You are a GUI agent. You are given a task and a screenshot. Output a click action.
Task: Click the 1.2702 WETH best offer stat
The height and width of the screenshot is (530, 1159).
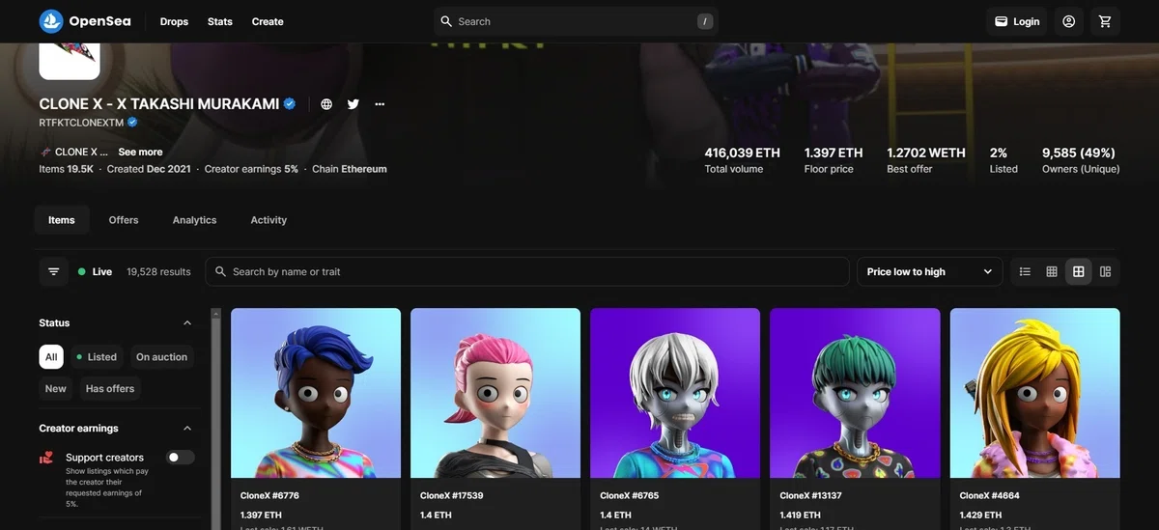[x=925, y=160]
